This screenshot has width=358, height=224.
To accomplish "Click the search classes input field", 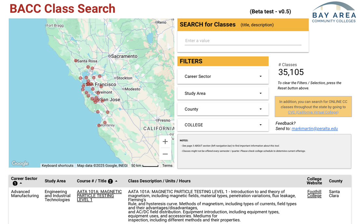I will (243, 41).
